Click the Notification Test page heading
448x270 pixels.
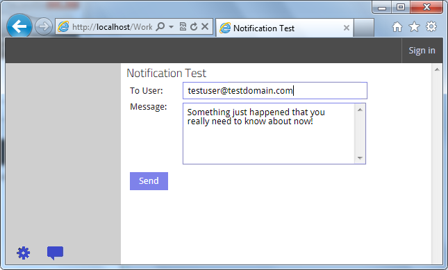tap(166, 74)
